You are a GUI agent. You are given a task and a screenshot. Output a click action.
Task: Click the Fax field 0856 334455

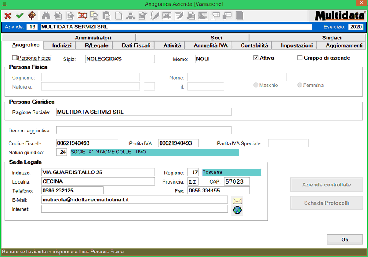219,190
